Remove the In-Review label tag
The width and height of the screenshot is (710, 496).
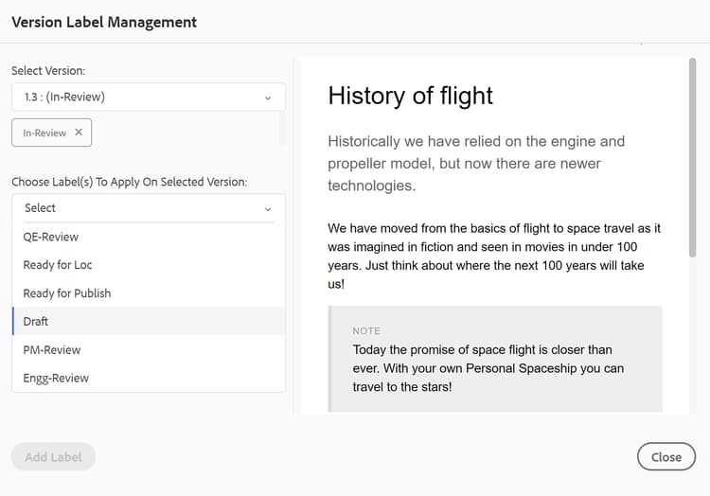[79, 133]
